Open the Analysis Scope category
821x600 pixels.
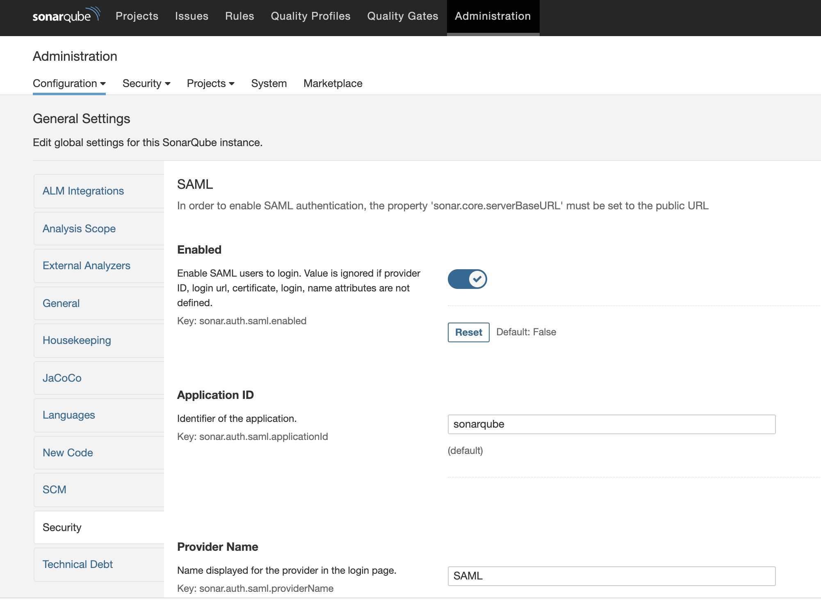pos(79,229)
